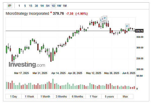Set range to 1 Month

(45, 96)
